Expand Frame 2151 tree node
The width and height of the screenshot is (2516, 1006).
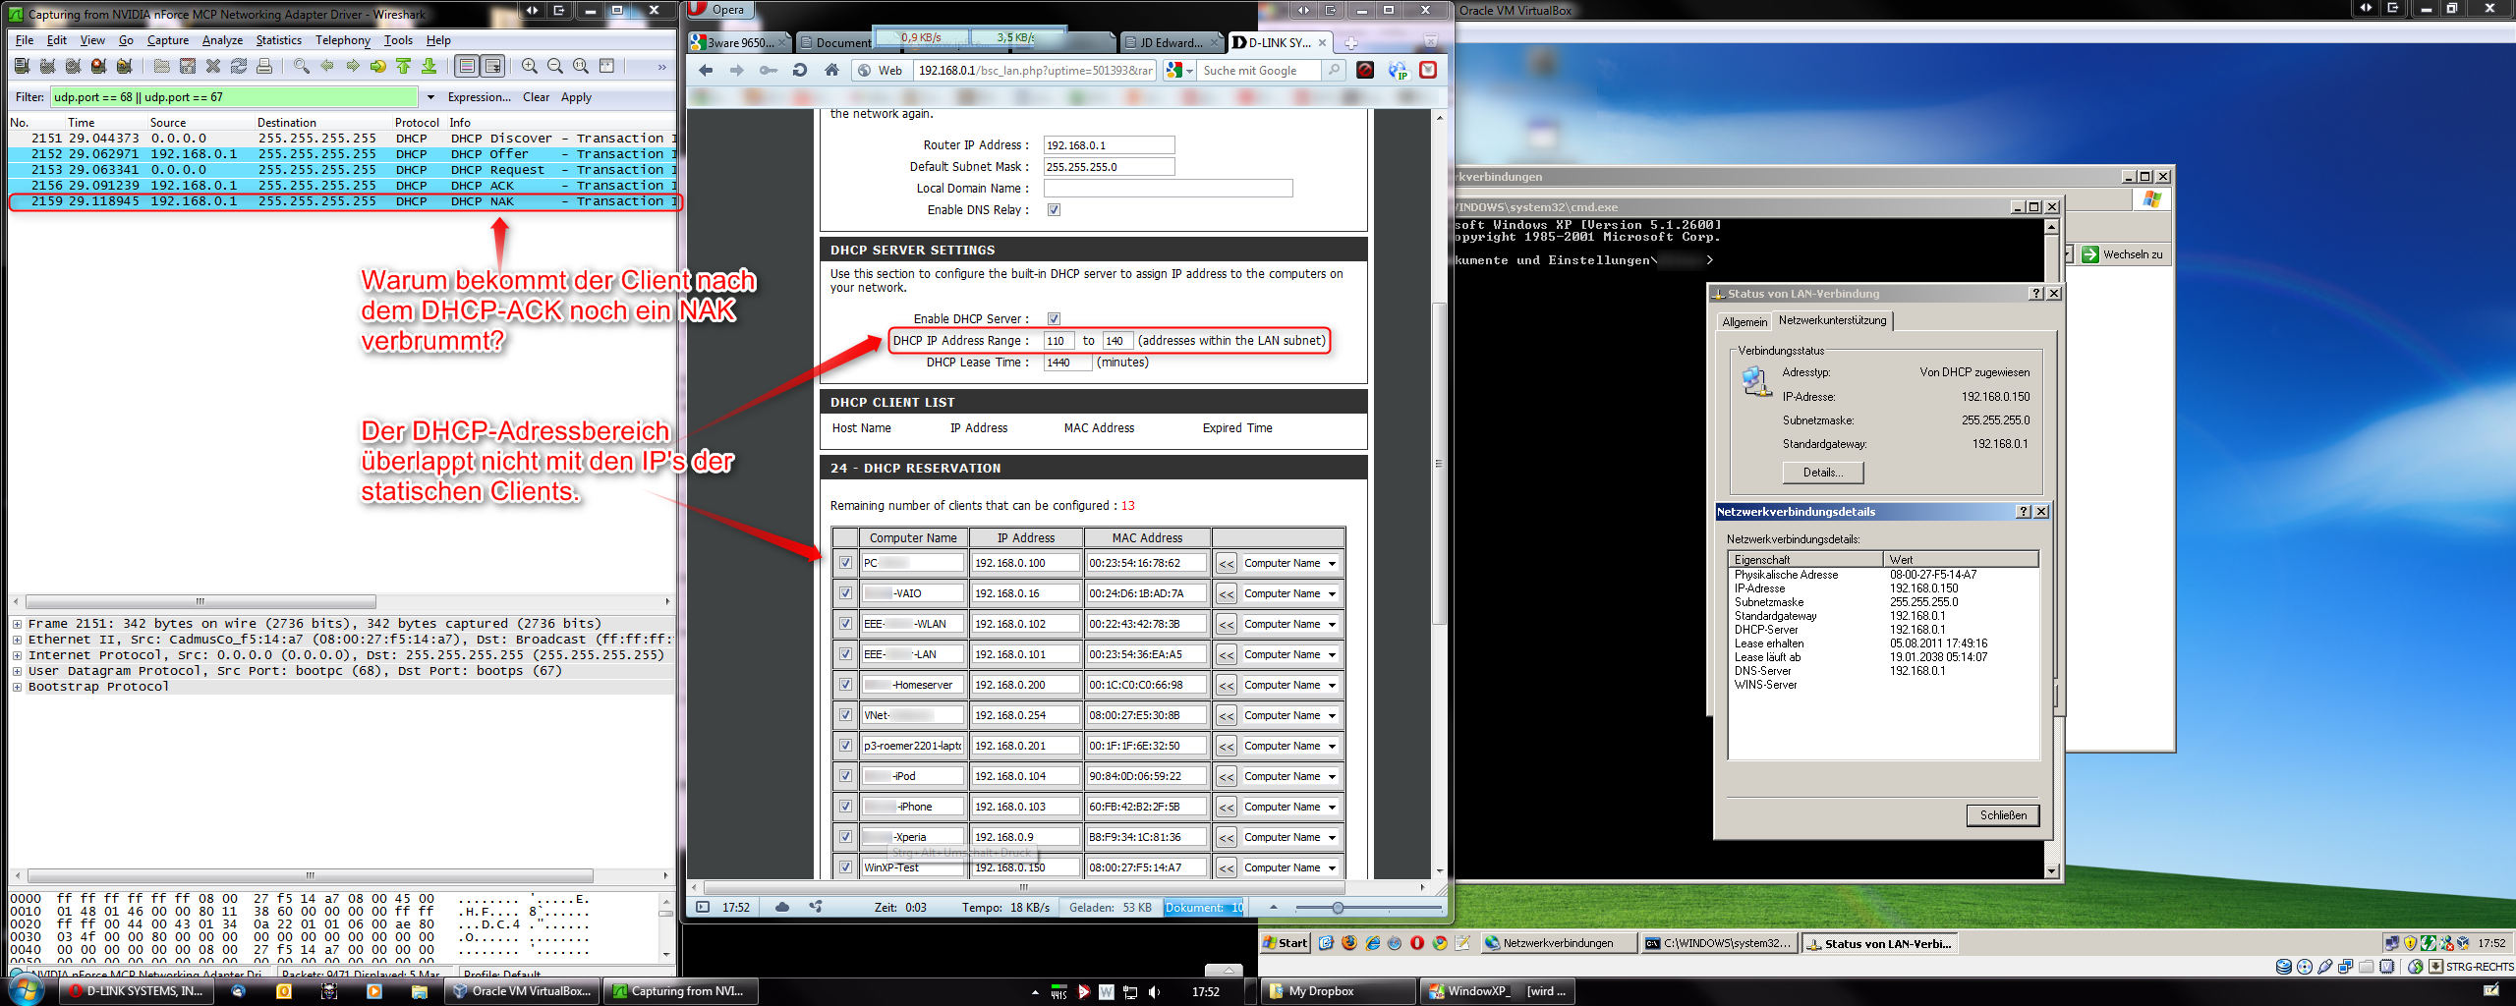[17, 624]
